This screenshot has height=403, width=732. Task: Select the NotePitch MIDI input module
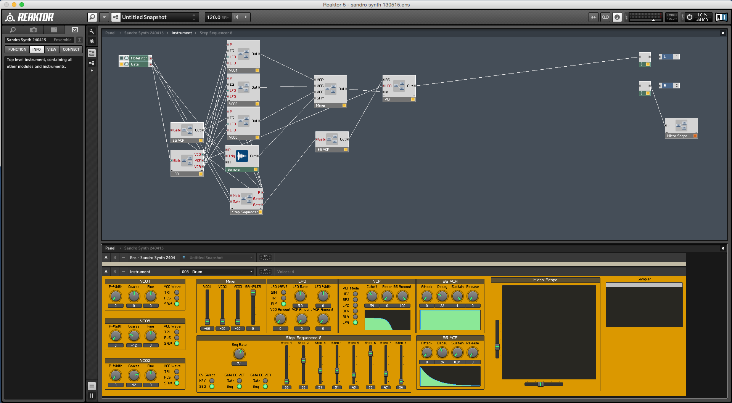coord(135,58)
